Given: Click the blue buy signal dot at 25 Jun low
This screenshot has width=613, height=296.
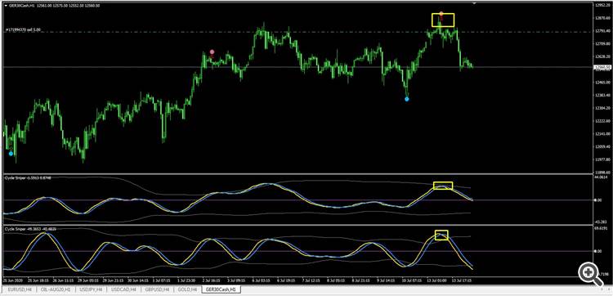Looking at the screenshot, I should (x=11, y=154).
